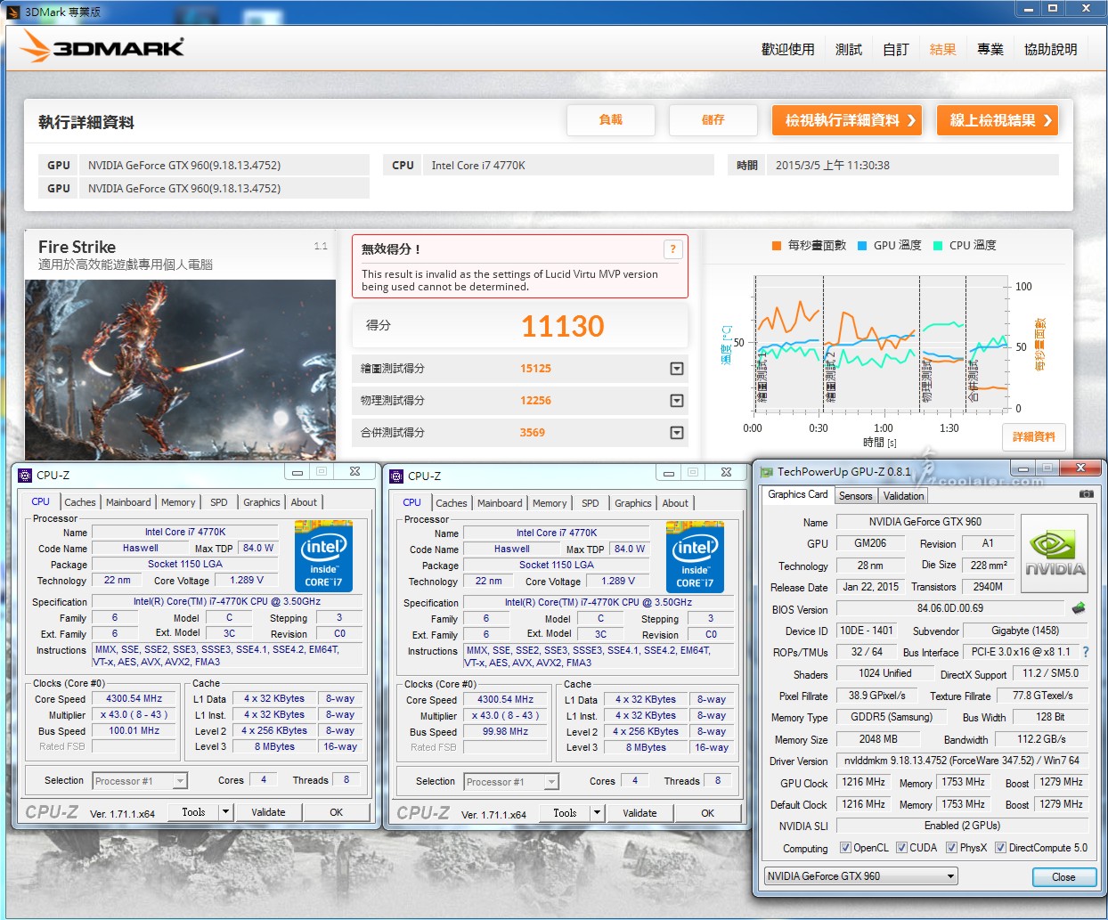Switch to Validation tab in GPU-Z
1108x920 pixels.
904,496
